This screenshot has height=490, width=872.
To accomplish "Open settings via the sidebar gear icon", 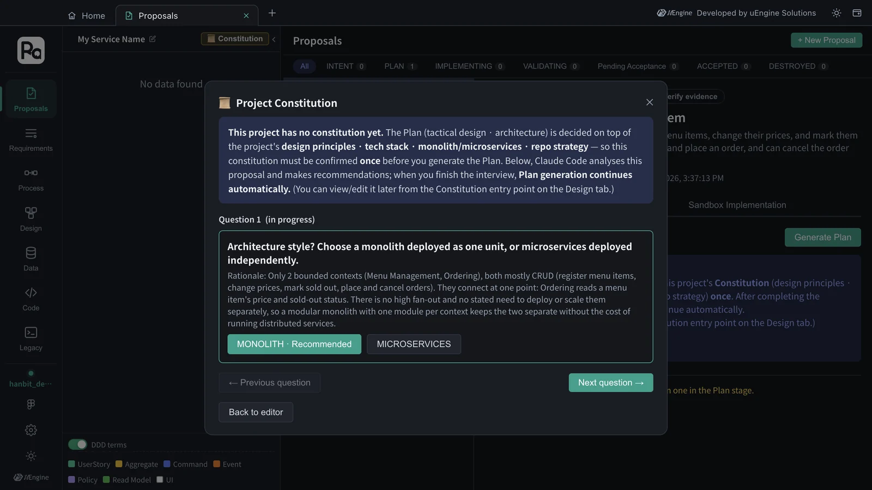I will tap(31, 430).
